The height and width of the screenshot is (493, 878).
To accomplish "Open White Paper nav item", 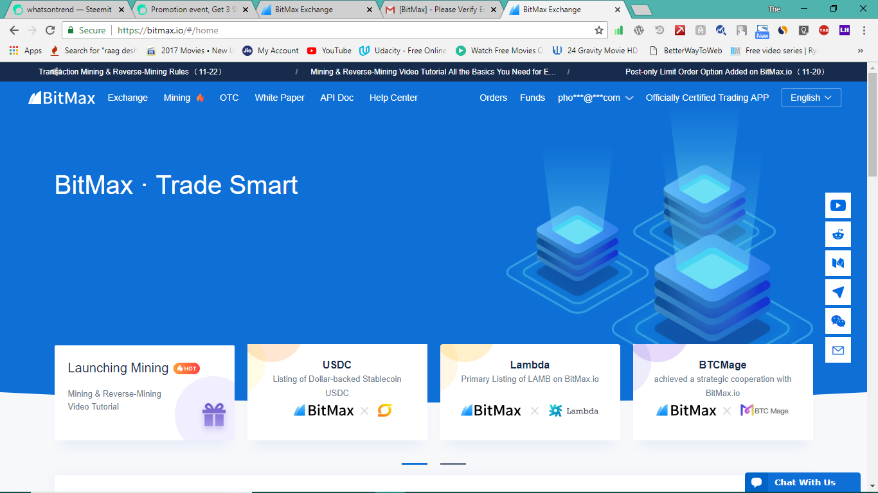I will coord(280,98).
